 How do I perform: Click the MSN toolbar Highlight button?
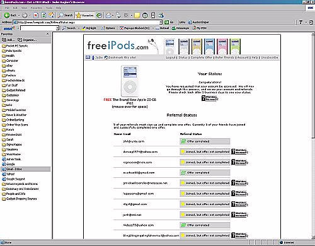[89, 28]
